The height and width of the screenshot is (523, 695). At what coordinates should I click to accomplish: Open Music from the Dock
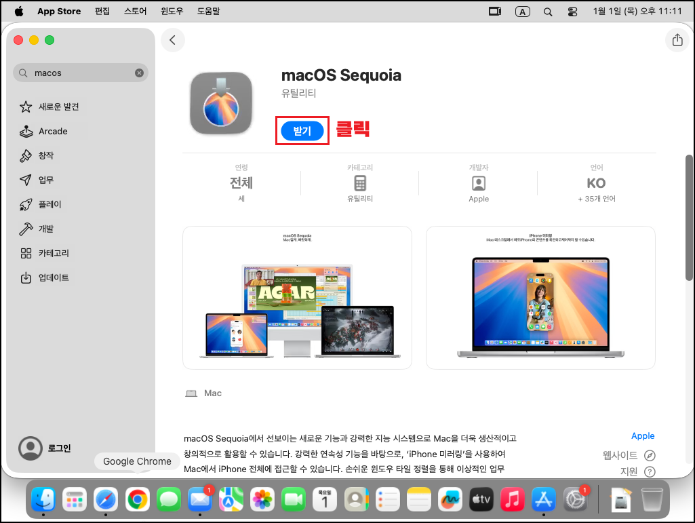[513, 499]
